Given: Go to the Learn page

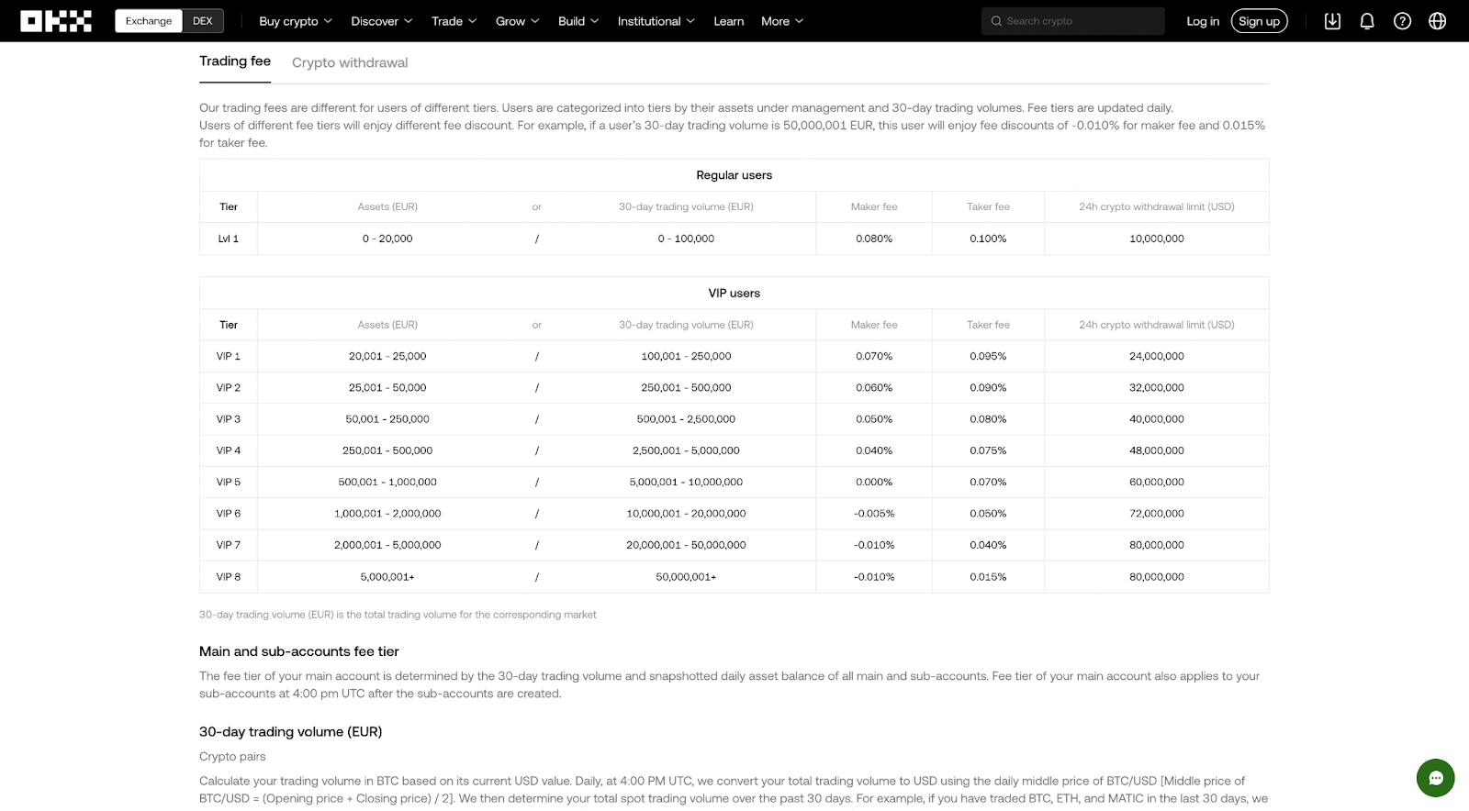Looking at the screenshot, I should pyautogui.click(x=729, y=21).
